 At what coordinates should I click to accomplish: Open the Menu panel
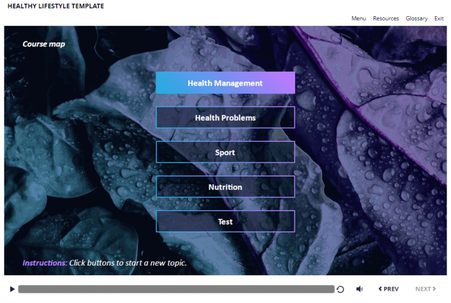tap(358, 19)
